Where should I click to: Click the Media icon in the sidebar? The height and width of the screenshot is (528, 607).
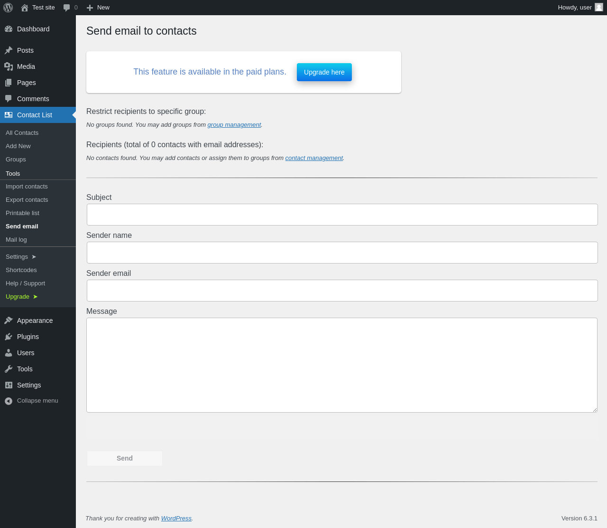(9, 66)
